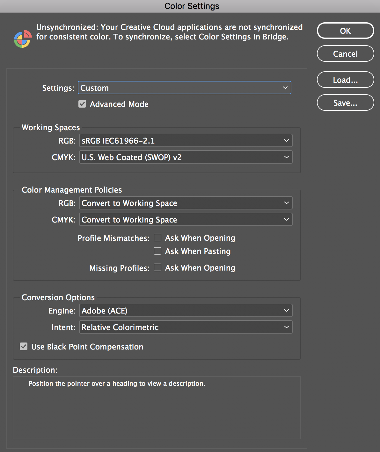Open the Settings preset dropdown
The image size is (380, 452).
coord(184,88)
